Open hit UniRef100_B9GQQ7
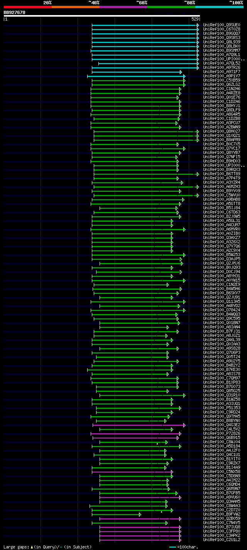Image resolution: width=247 pixels, height=550 pixels. tap(222, 34)
